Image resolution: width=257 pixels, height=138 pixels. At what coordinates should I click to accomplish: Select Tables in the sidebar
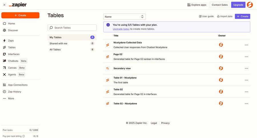point(9,47)
